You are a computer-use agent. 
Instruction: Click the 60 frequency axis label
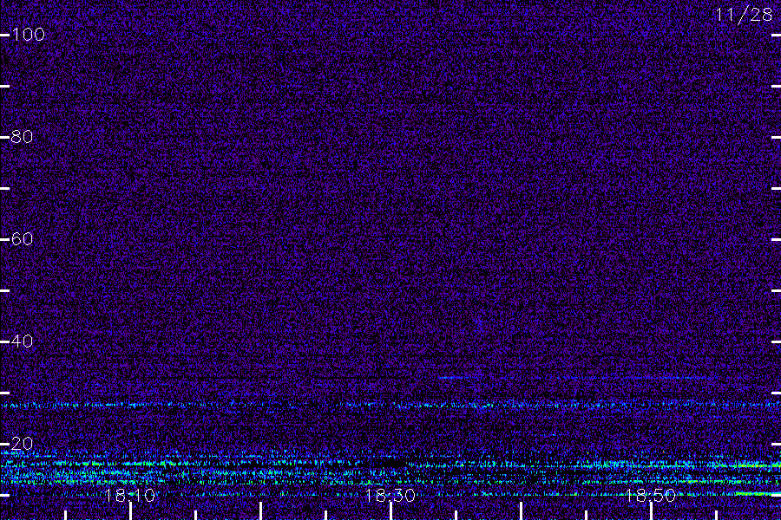click(22, 239)
